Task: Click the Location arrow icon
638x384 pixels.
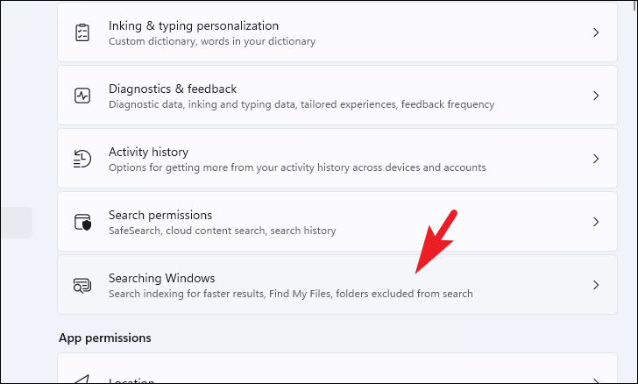Action: tap(82, 380)
